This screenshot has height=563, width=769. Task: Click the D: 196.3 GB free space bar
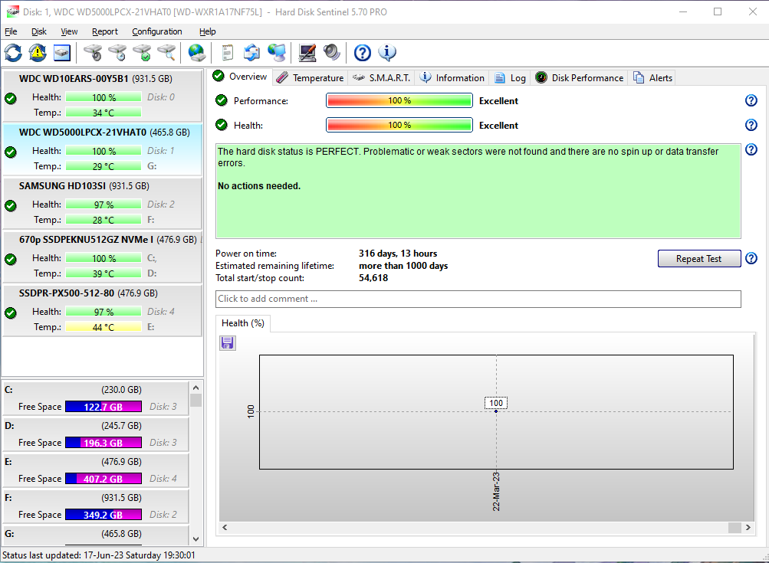104,443
